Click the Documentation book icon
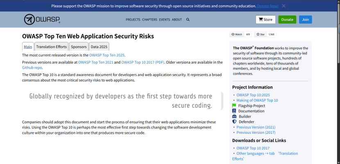Viewport: 340px width, 164px height. [x=234, y=111]
